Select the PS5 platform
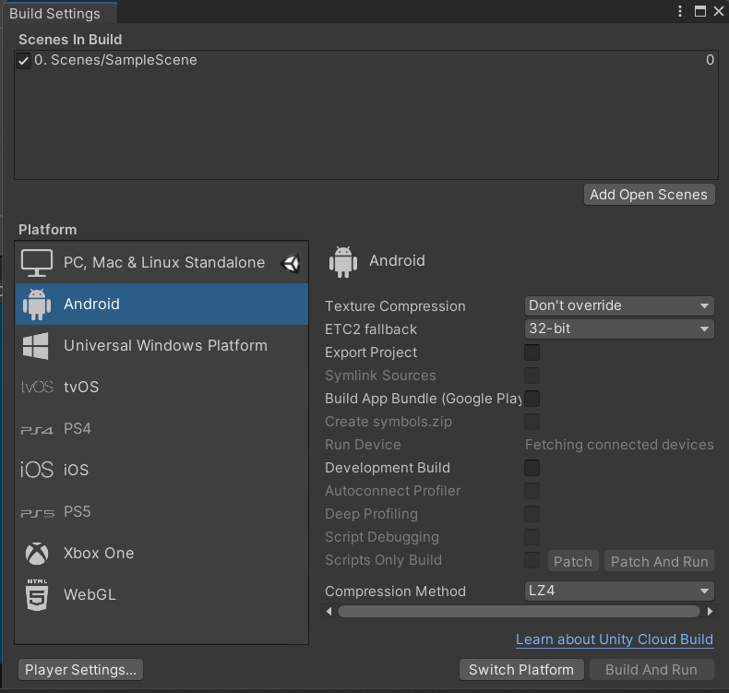Image resolution: width=729 pixels, height=693 pixels. tap(161, 512)
